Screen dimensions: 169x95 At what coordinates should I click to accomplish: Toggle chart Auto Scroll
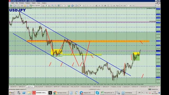click(x=62, y=6)
